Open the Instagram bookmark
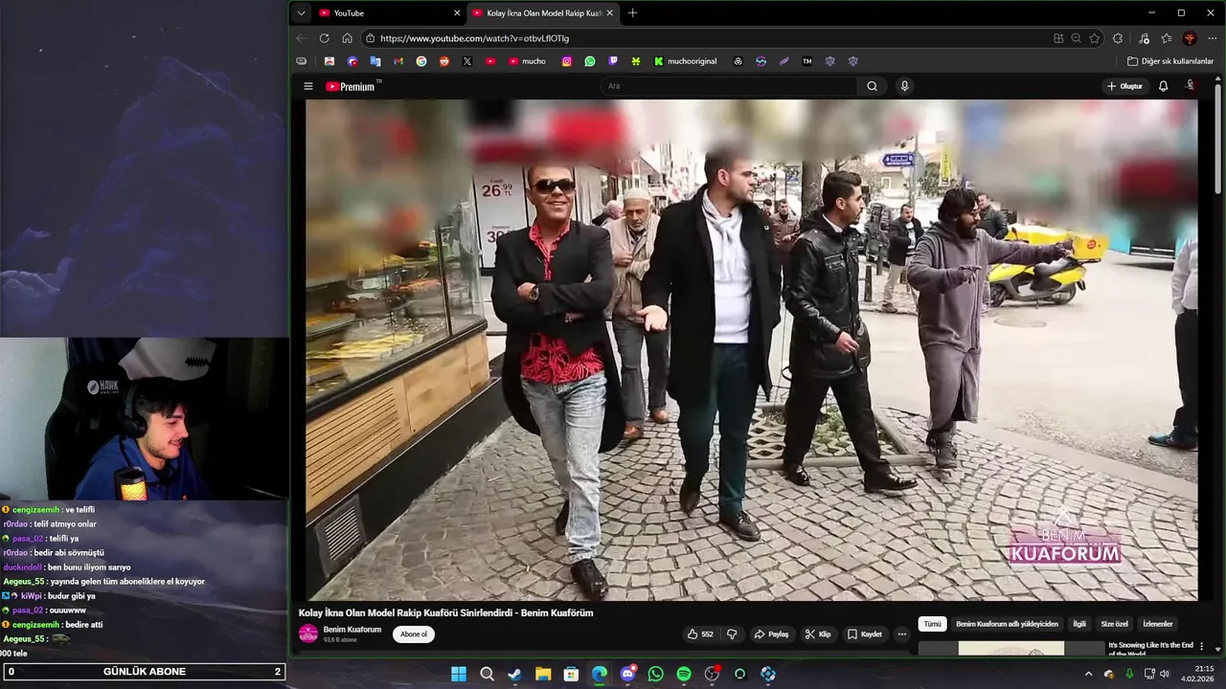Image resolution: width=1226 pixels, height=689 pixels. click(567, 61)
